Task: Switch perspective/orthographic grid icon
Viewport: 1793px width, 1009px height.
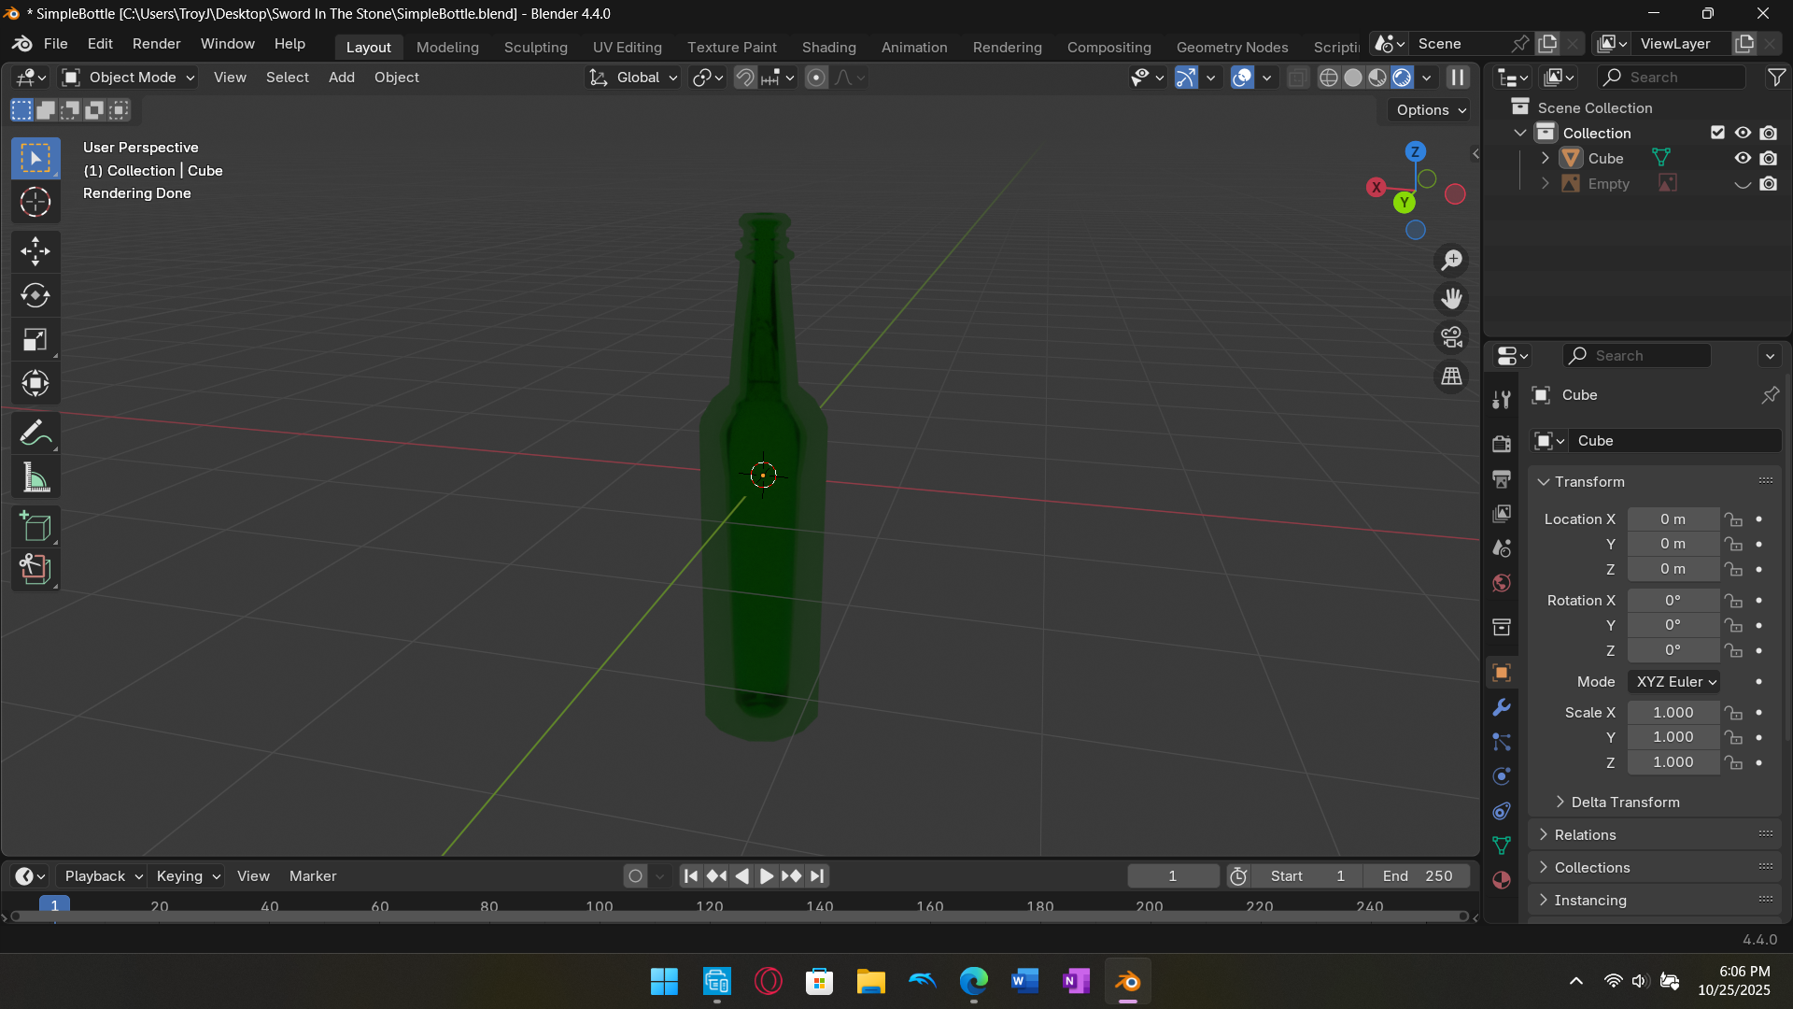Action: (x=1451, y=377)
